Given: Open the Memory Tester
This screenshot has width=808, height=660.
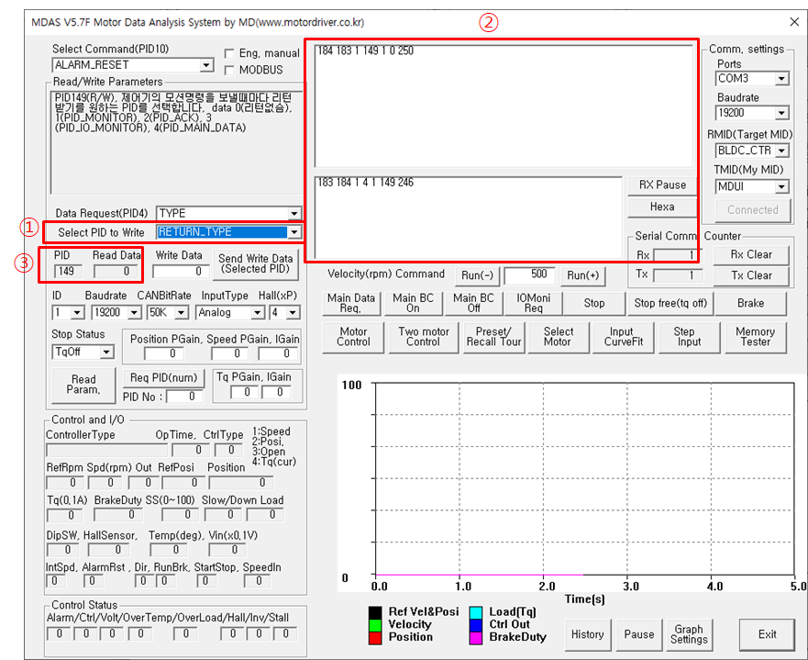Looking at the screenshot, I should pos(756,337).
